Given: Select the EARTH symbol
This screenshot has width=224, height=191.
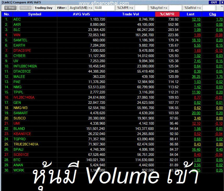Looking at the screenshot, I should (x=19, y=45).
